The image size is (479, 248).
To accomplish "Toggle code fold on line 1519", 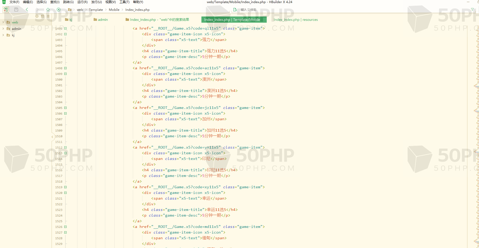I will [66, 187].
